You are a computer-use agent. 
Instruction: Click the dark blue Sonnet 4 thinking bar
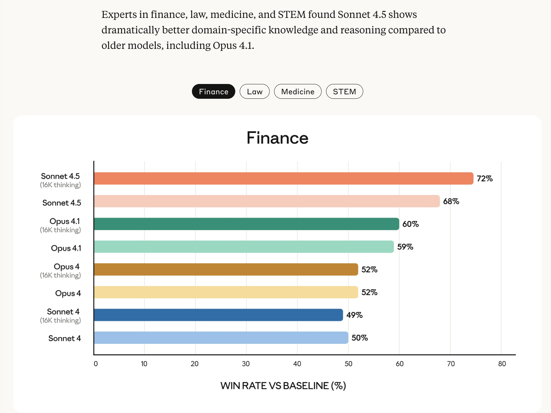[x=218, y=315]
